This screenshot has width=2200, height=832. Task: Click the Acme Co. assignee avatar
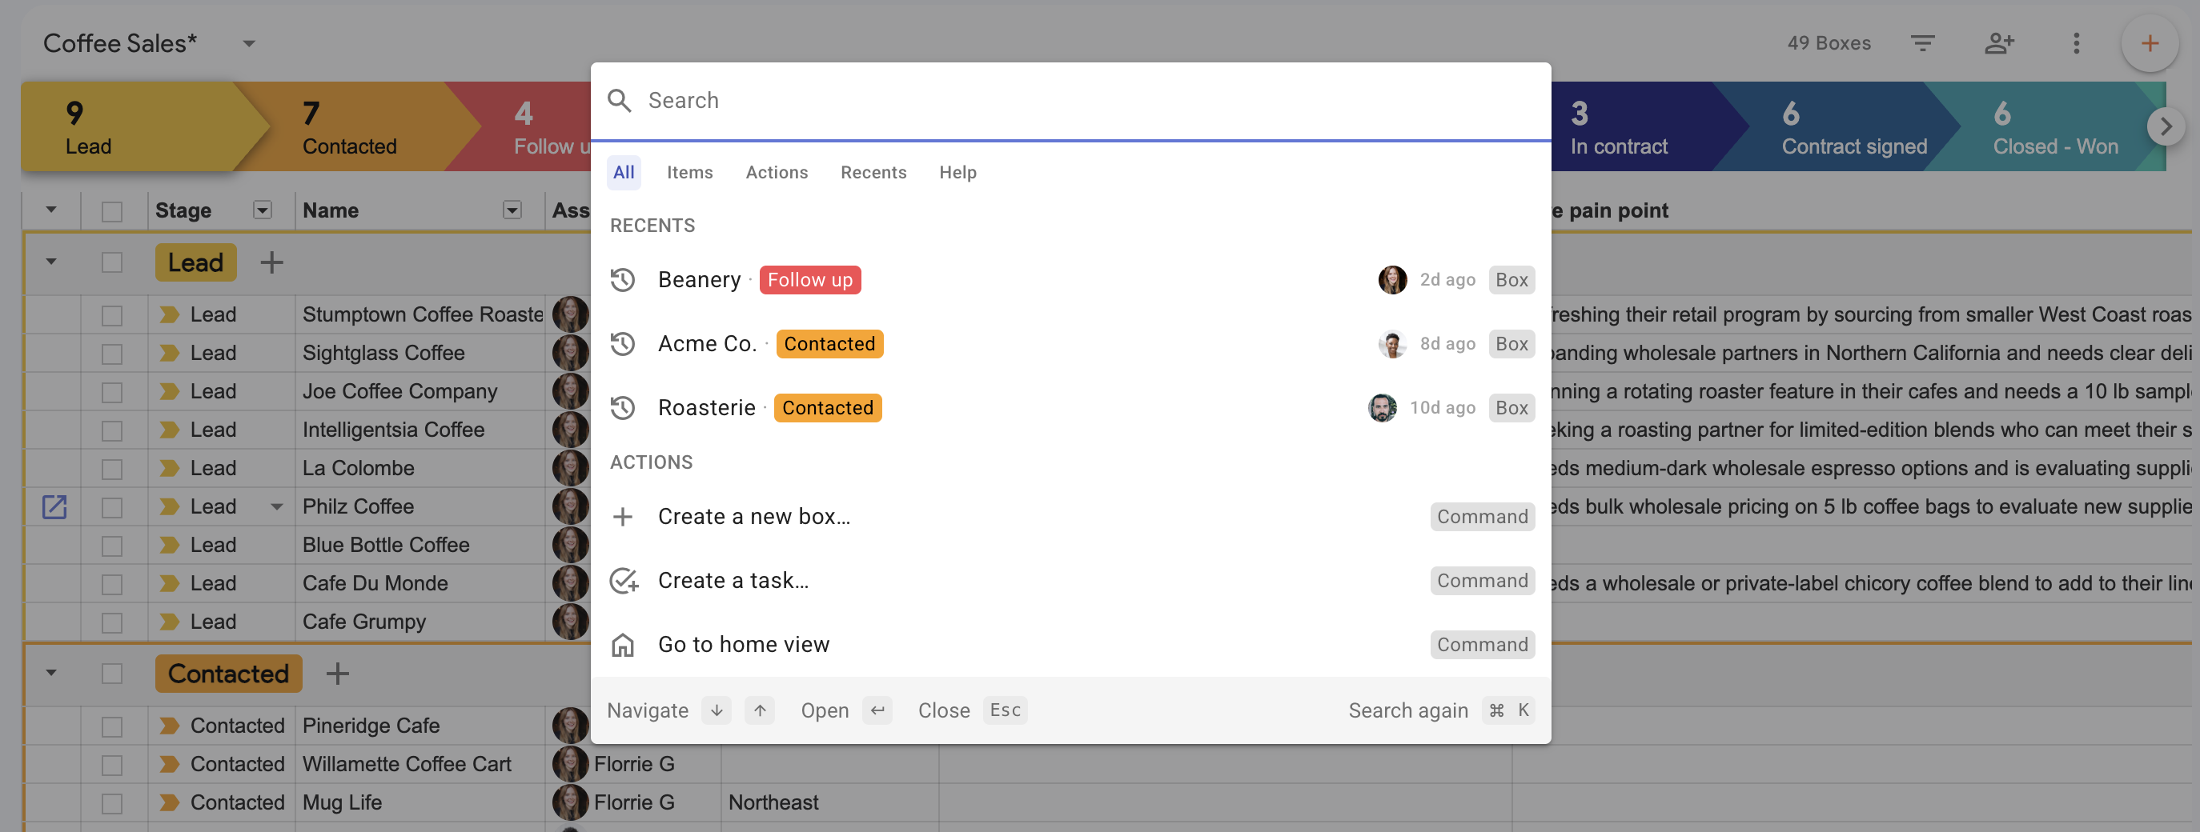(x=1392, y=344)
